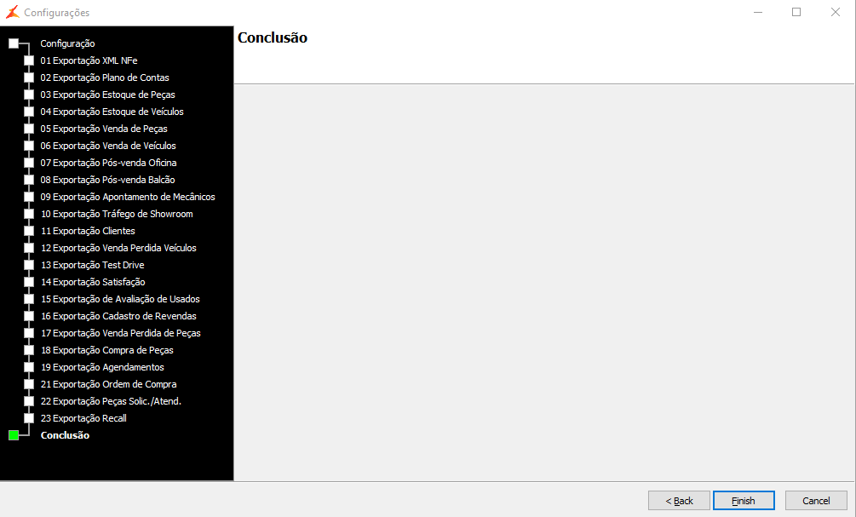Click step marker for 05 Venda de Peças

pyautogui.click(x=29, y=129)
